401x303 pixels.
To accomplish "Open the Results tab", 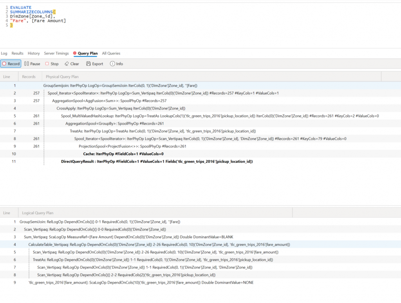I will [x=17, y=53].
